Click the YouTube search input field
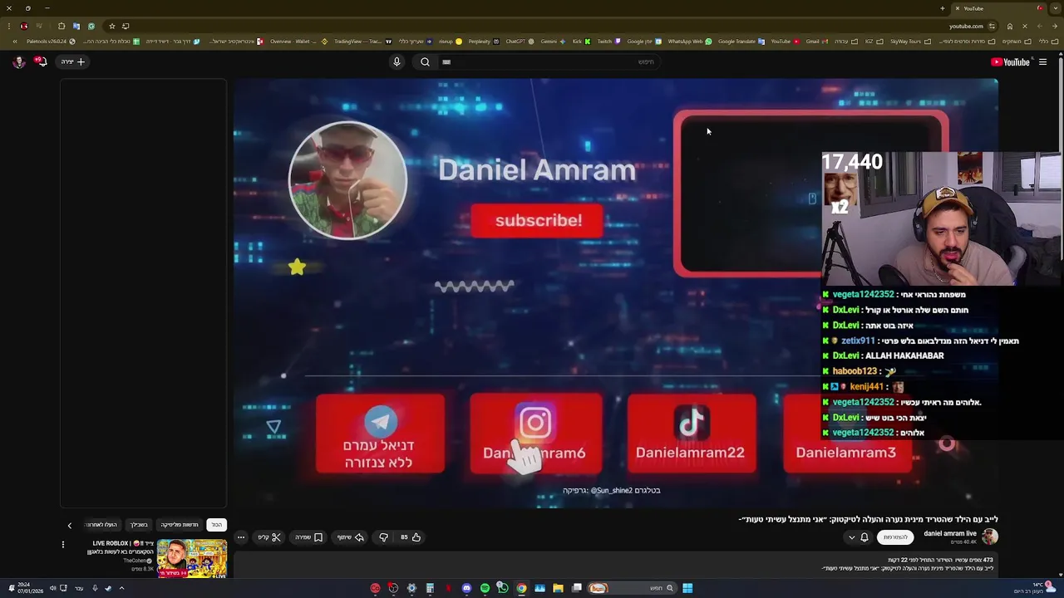Viewport: 1064px width, 598px height. [549, 61]
